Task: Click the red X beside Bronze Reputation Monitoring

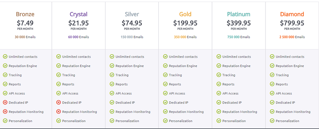Action: coord(5,112)
